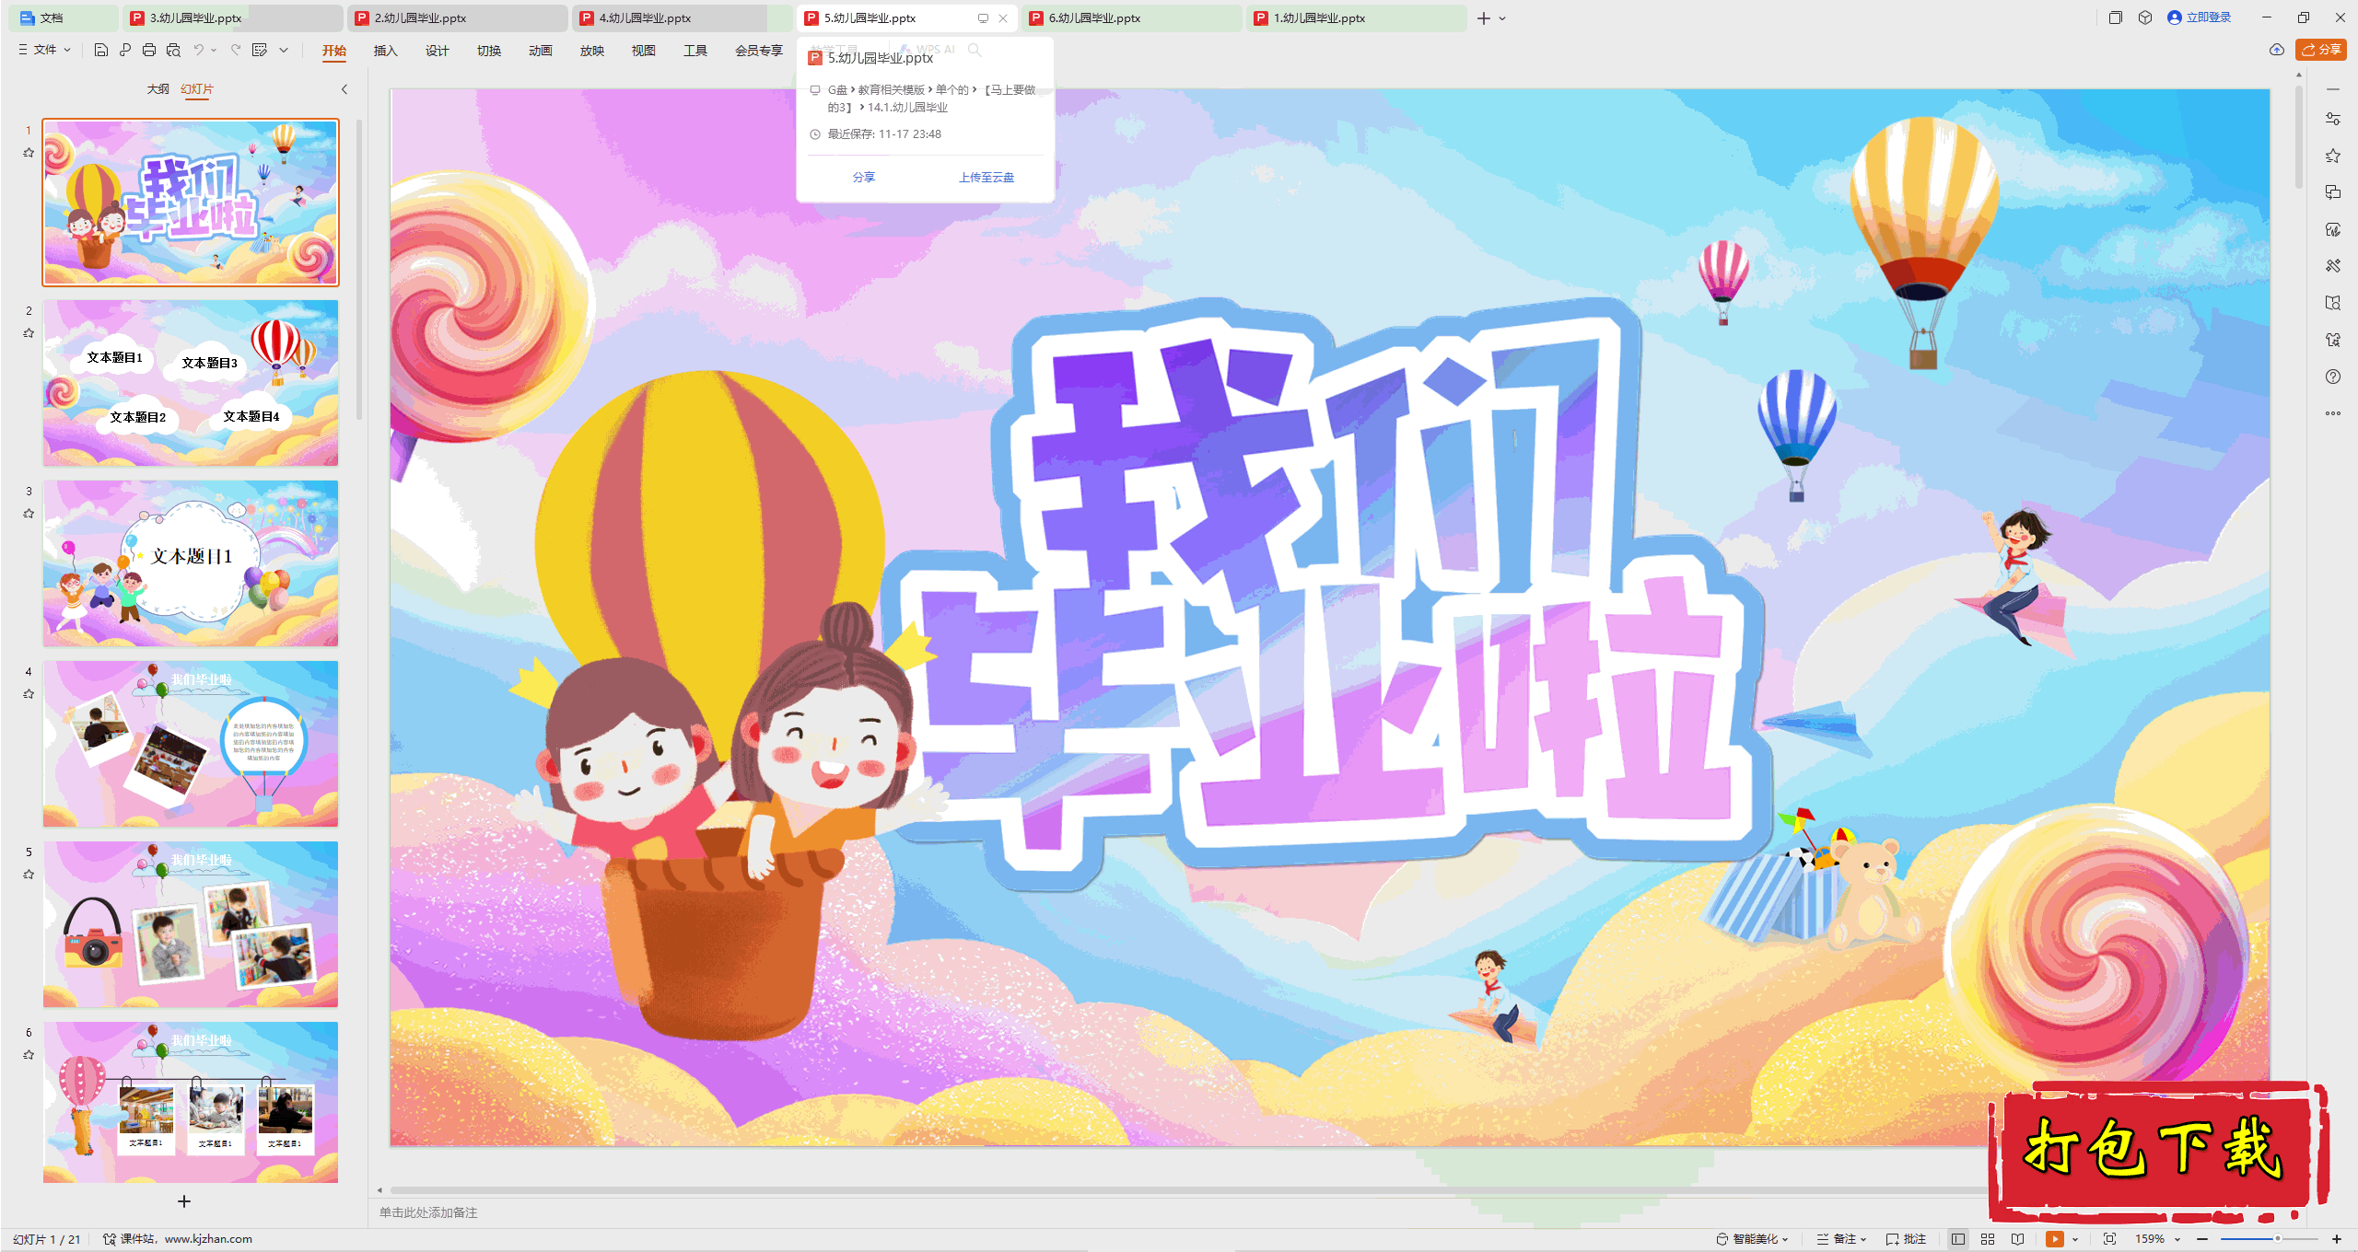The height and width of the screenshot is (1252, 2358).
Task: Click the star favorites icon in right sidebar
Action: click(x=2333, y=156)
